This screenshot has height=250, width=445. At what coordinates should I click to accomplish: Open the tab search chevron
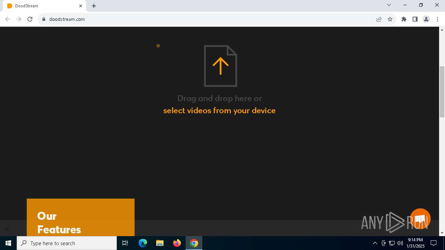point(389,5)
